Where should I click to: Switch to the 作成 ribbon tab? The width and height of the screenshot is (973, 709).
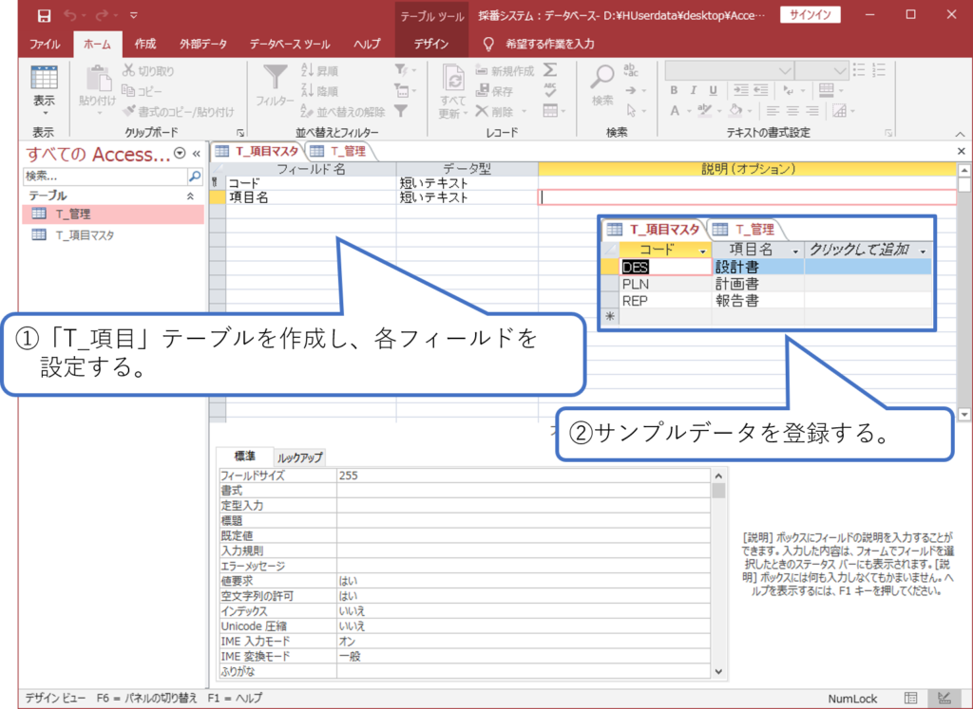point(145,44)
